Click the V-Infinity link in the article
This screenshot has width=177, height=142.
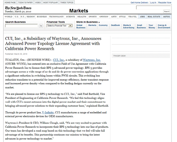(48, 112)
